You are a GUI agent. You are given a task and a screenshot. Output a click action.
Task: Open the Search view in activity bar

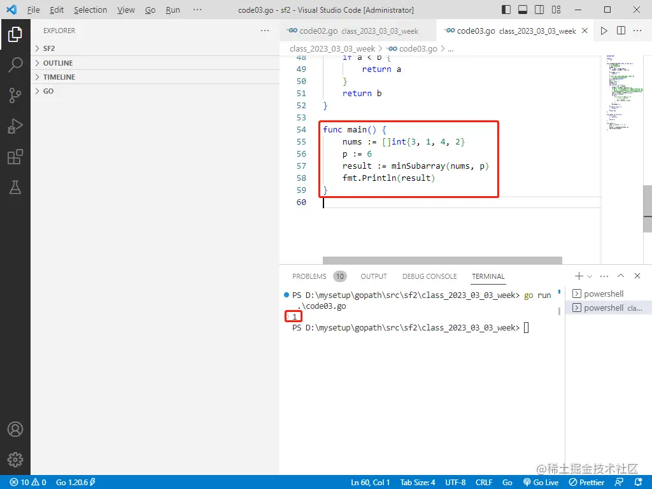(x=15, y=65)
